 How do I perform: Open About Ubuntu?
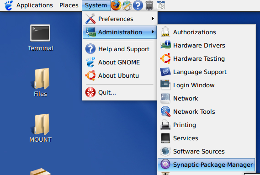120,75
